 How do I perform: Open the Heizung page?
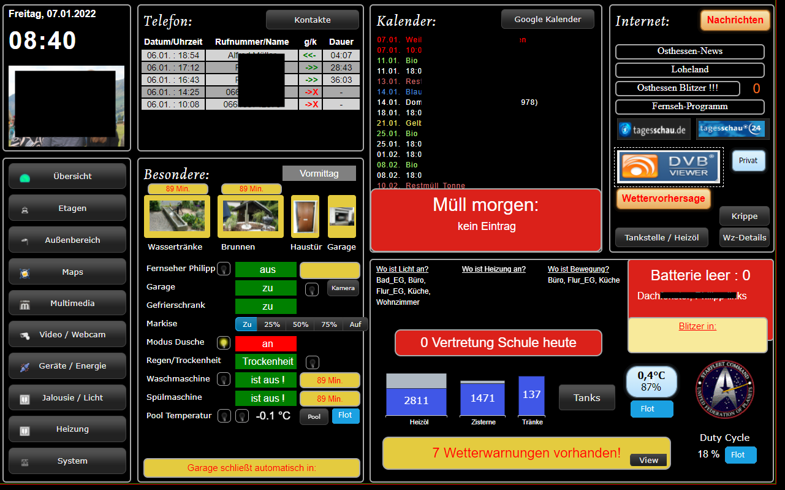click(67, 429)
